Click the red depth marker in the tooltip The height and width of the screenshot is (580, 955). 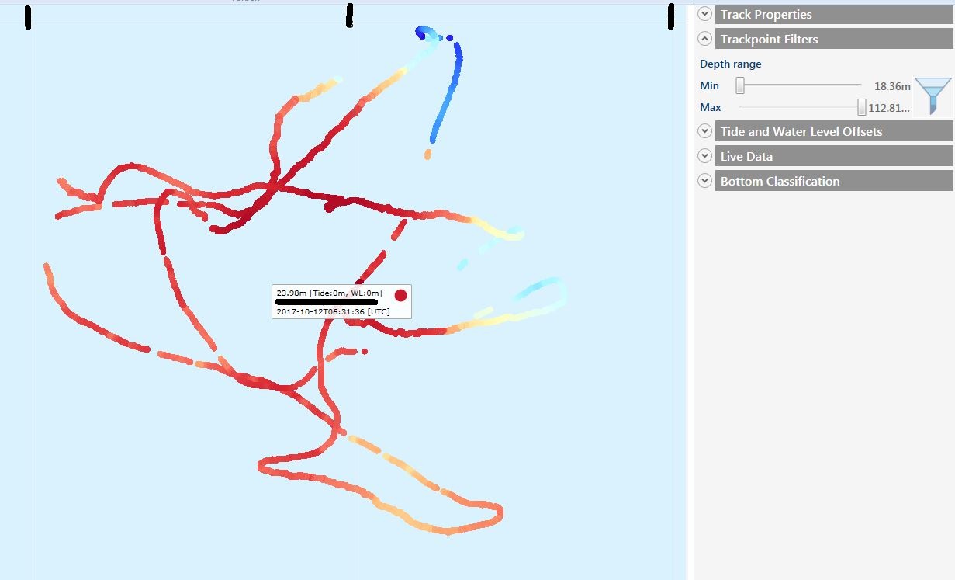coord(400,295)
